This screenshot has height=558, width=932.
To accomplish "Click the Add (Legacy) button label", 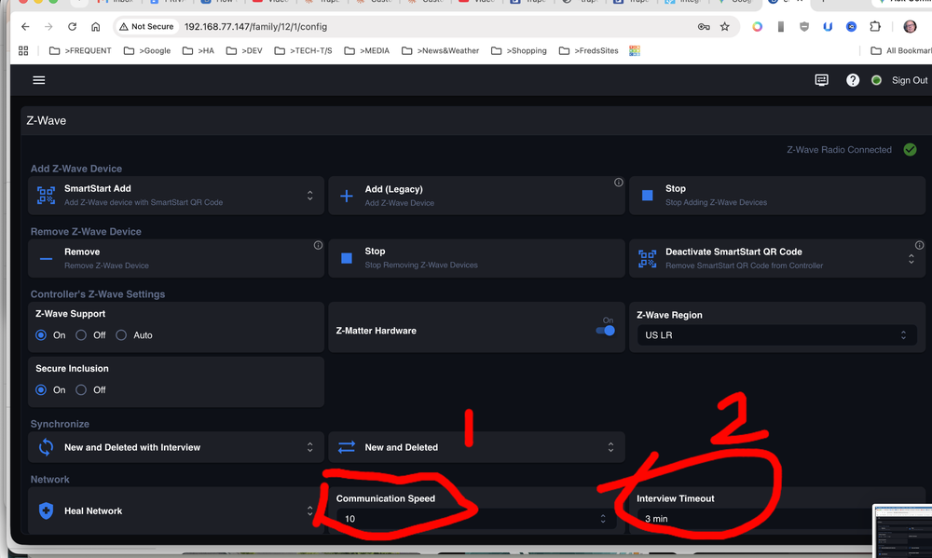I will tap(393, 189).
